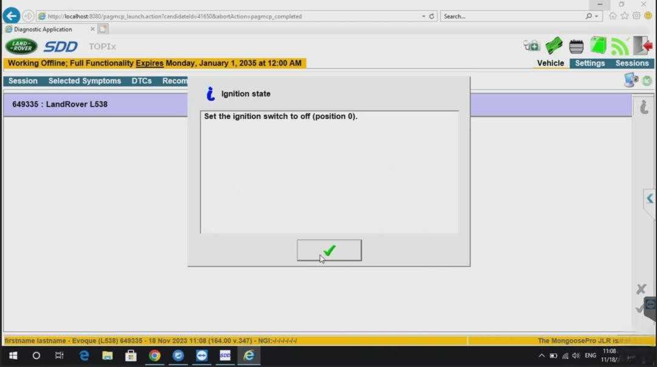Open the address bar history dropdown
657x367 pixels.
coord(423,16)
